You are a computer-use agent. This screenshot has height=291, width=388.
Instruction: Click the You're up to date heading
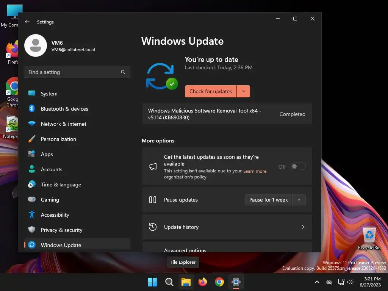click(x=211, y=59)
